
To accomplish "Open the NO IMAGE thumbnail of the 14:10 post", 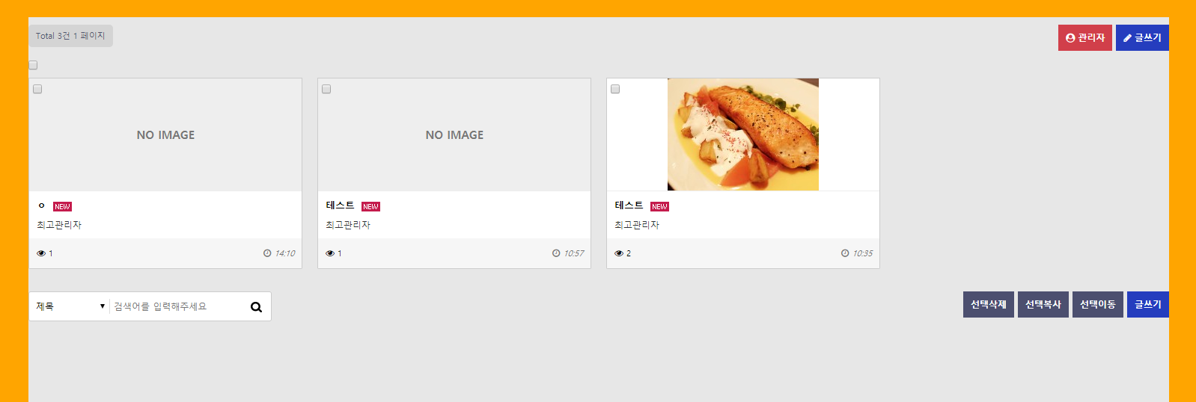I will (165, 134).
